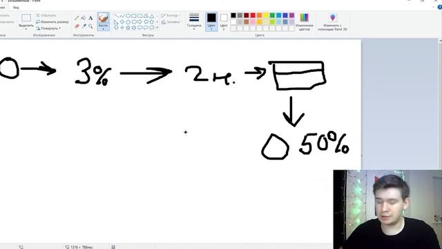
Task: Open Edit colors (Изменение цветов)
Action: pyautogui.click(x=304, y=22)
